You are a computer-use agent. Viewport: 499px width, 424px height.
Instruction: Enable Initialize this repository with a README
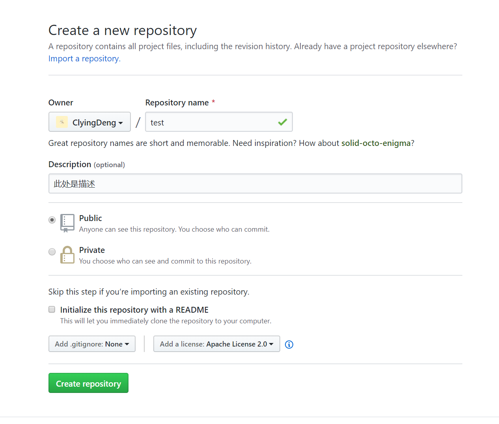click(x=52, y=310)
